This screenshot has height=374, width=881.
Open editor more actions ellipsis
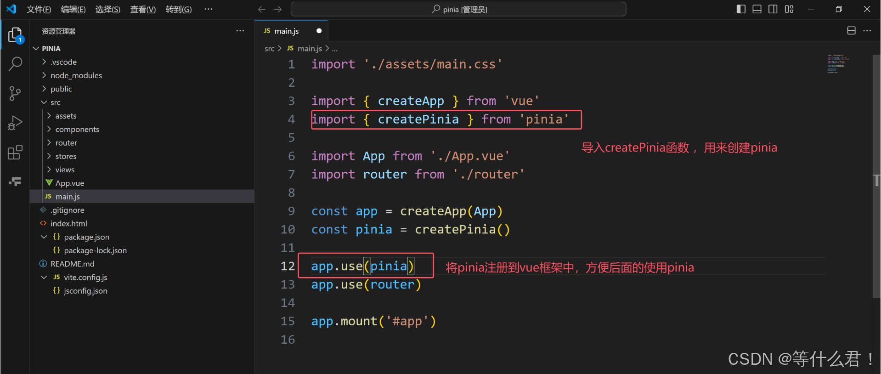tap(867, 31)
